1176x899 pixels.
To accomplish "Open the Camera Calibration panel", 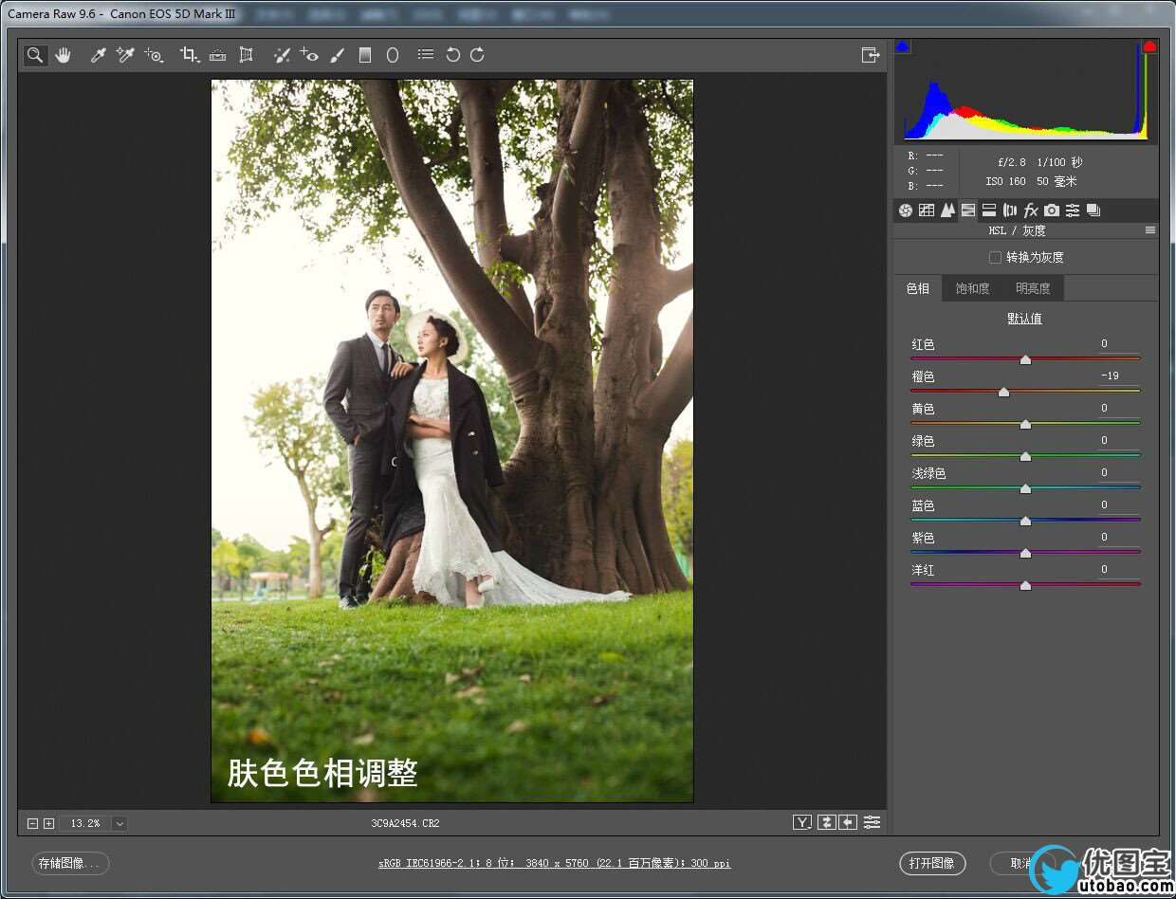I will [x=1052, y=211].
